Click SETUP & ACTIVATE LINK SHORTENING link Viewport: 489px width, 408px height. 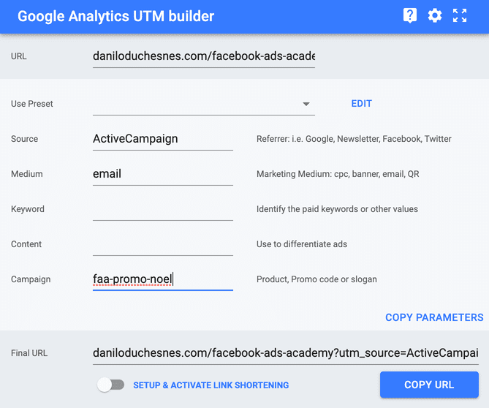[x=211, y=385]
